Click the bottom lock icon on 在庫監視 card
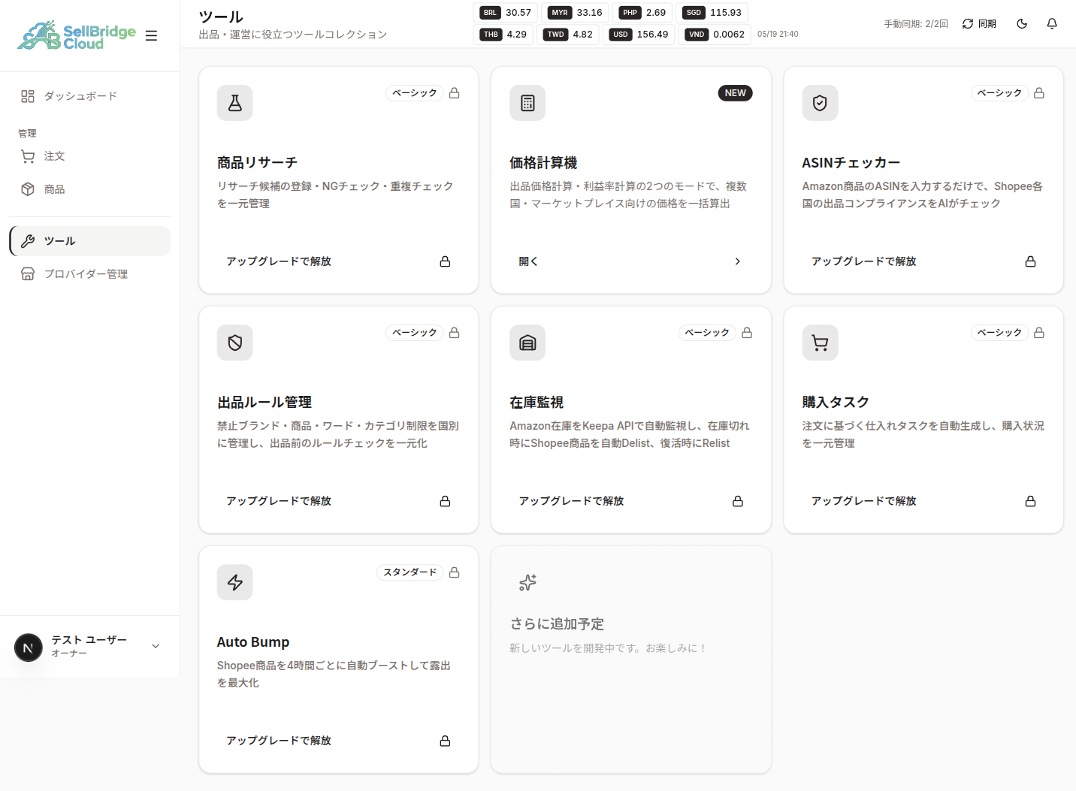The height and width of the screenshot is (791, 1076). (x=738, y=501)
